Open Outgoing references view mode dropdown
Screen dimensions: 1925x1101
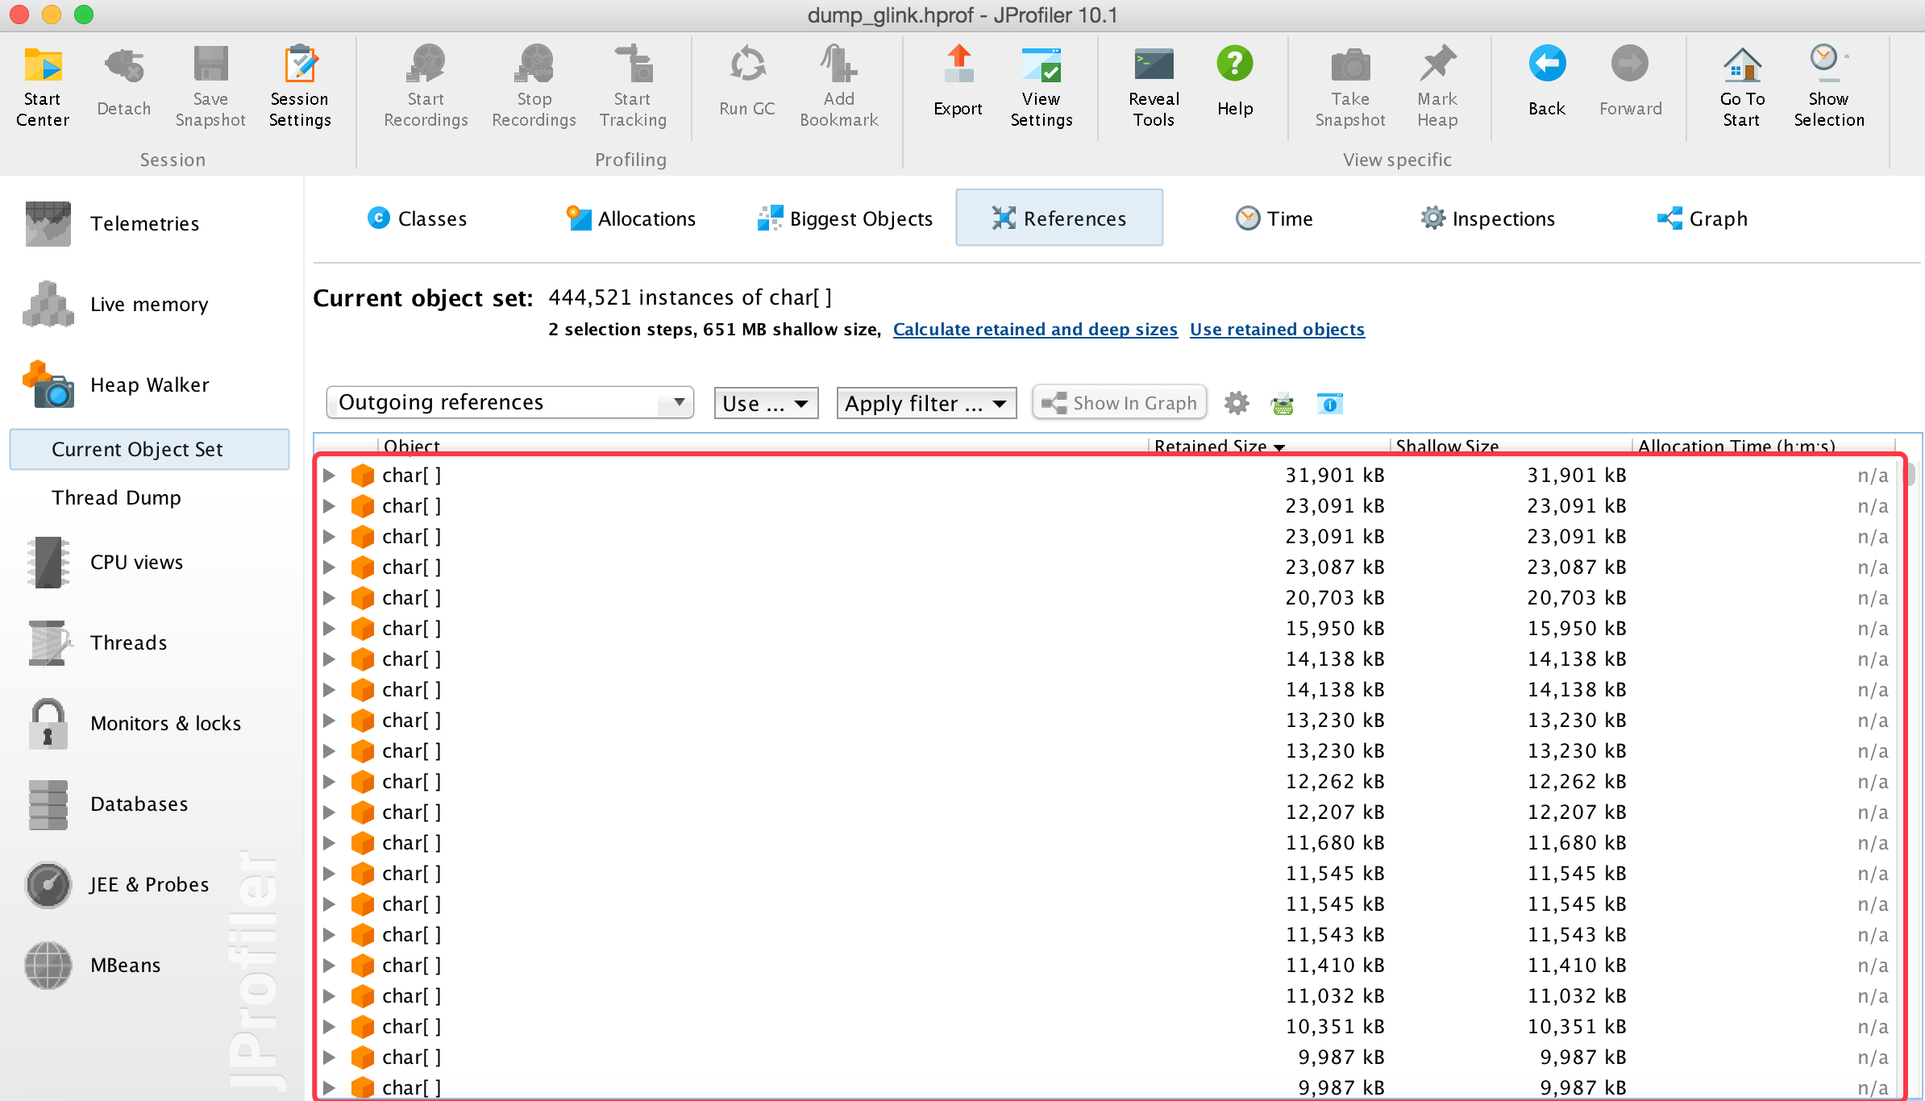click(509, 402)
